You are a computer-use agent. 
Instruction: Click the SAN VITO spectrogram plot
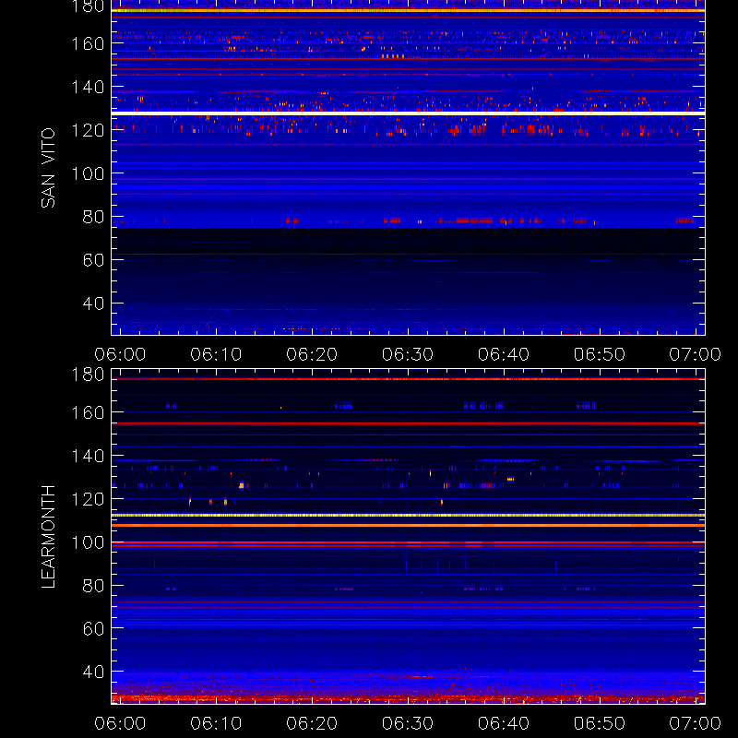(x=408, y=167)
